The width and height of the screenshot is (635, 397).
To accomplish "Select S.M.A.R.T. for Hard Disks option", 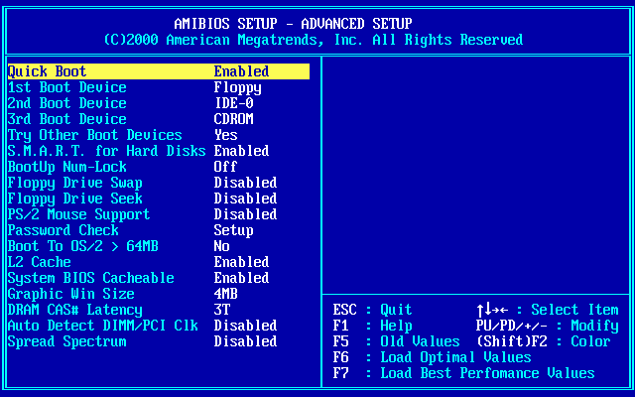I will (107, 151).
